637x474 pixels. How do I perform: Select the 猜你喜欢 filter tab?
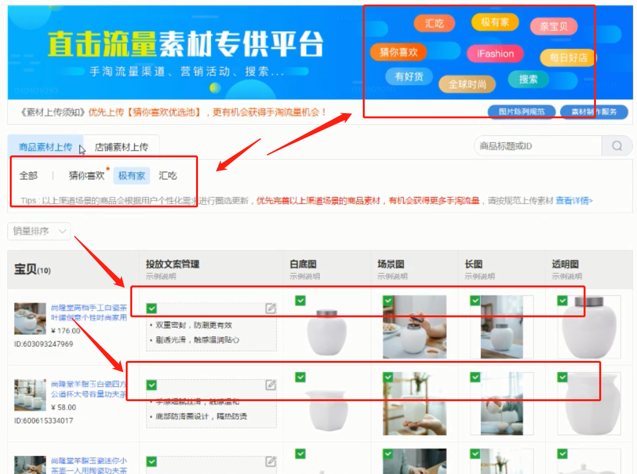[x=87, y=176]
